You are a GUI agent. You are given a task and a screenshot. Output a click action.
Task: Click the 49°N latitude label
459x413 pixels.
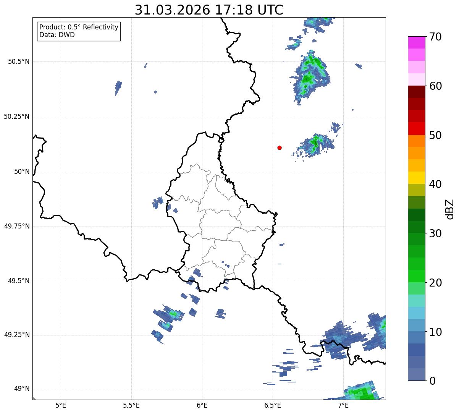[x=22, y=389]
